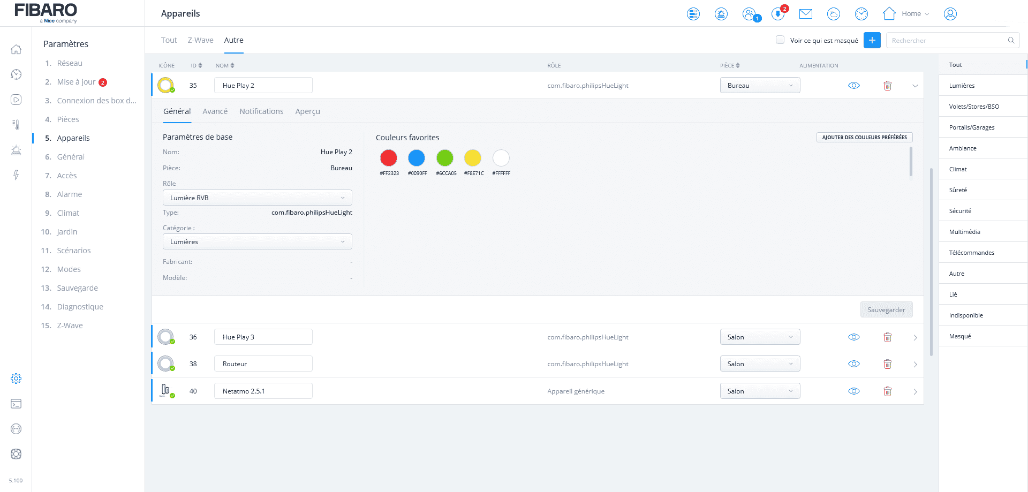Delete Hue Play 2 with trash icon
This screenshot has height=492, width=1028.
click(x=887, y=86)
